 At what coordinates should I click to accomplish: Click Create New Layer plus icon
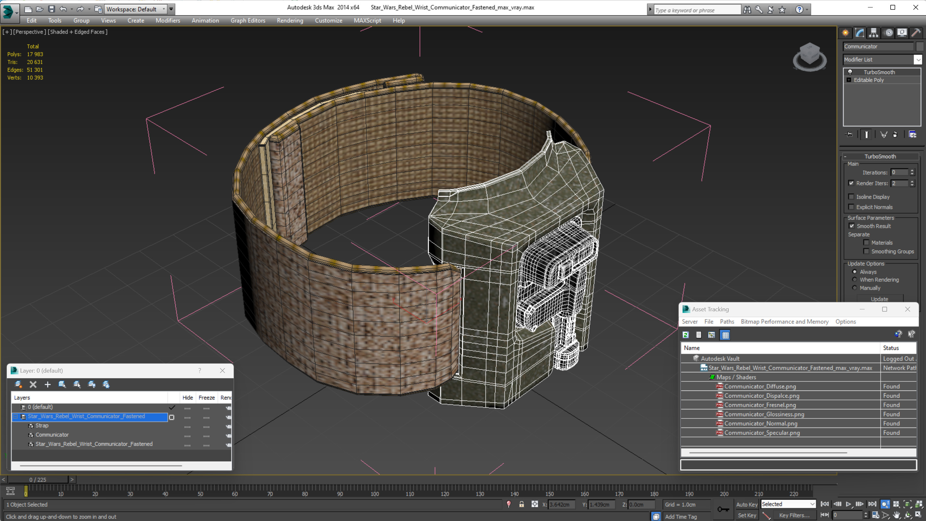click(47, 384)
